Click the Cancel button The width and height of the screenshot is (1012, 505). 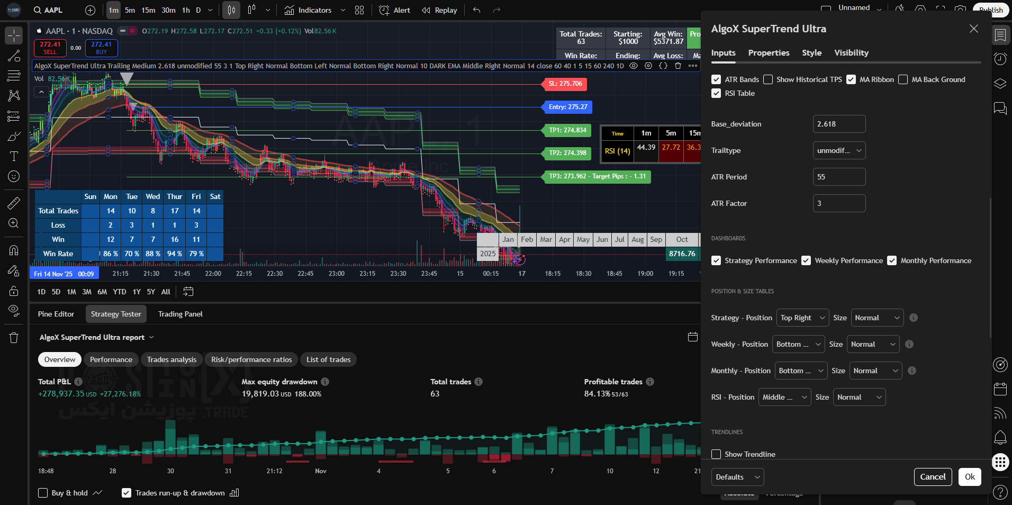pos(933,477)
